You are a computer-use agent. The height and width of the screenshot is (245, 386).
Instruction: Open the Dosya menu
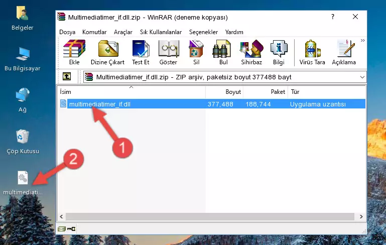pyautogui.click(x=67, y=32)
